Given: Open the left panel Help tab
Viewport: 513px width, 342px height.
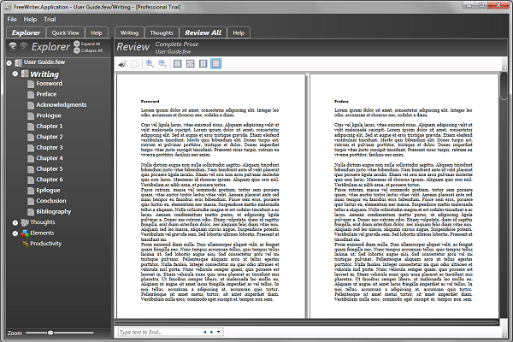Looking at the screenshot, I should click(97, 32).
